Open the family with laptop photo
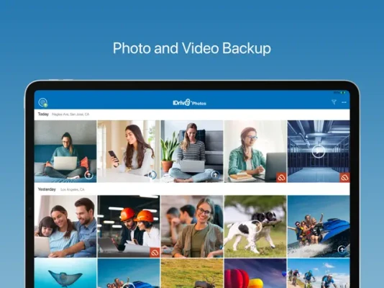Image resolution: width=384 pixels, height=288 pixels. point(65,226)
